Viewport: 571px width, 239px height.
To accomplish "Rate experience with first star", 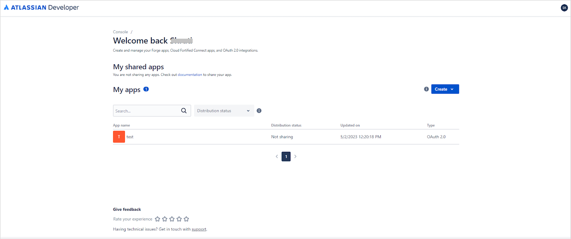I will pyautogui.click(x=157, y=219).
